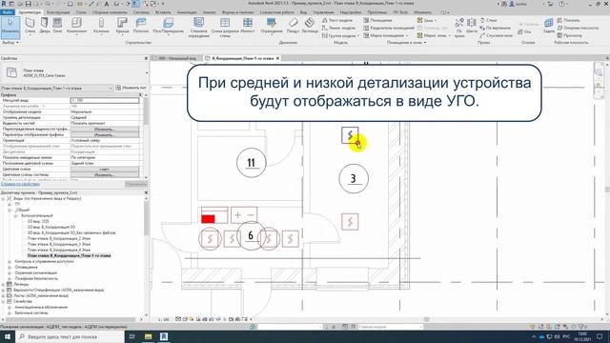610x343 pixels.
Task: Click the Компонент tool icon
Action: pos(76,23)
